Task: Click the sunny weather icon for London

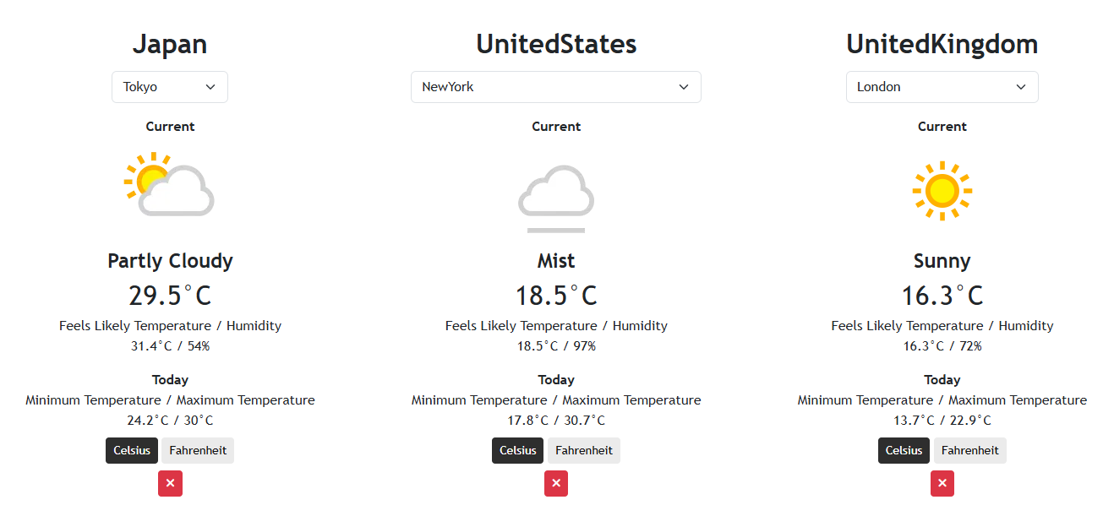Action: pyautogui.click(x=942, y=191)
